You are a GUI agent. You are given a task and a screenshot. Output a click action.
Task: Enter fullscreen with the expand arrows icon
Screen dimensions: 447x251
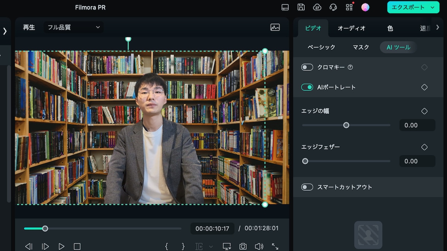pyautogui.click(x=275, y=246)
